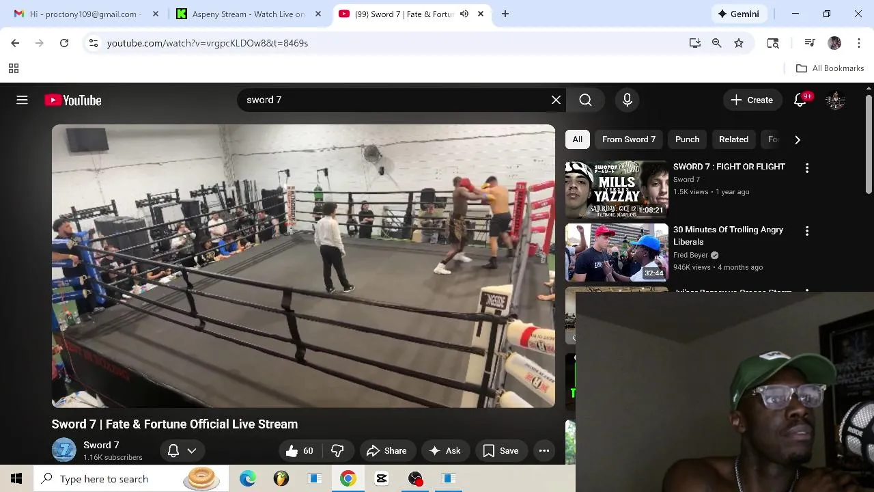Screen dimensions: 874x492
Task: Open the Ask AI button
Action: (445, 450)
